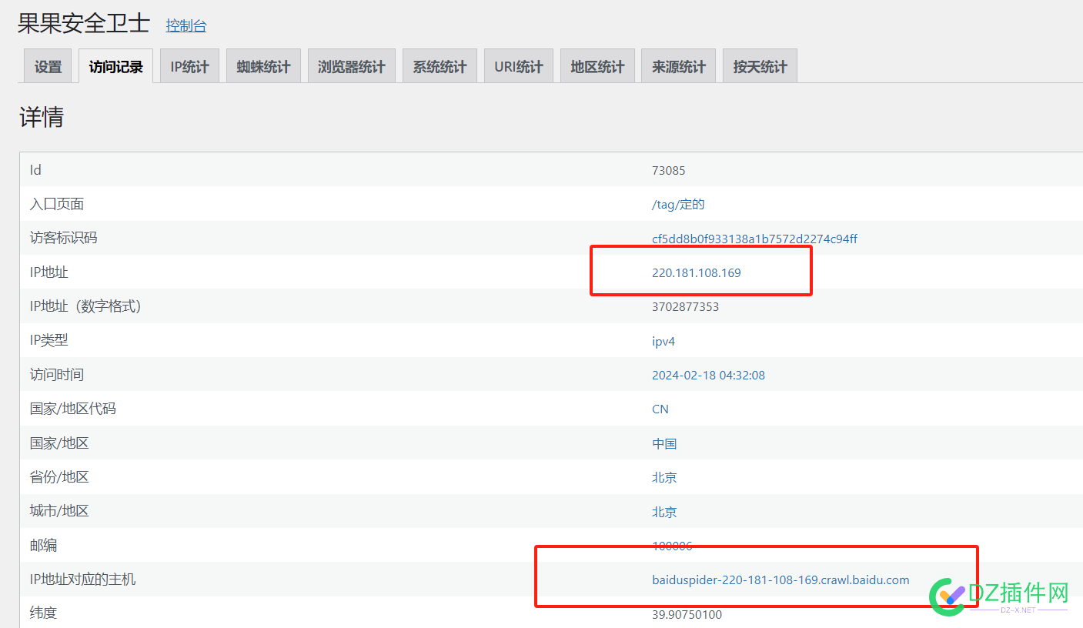This screenshot has height=628, width=1083.
Task: Select numeric IP value 3702877353
Action: click(x=685, y=307)
